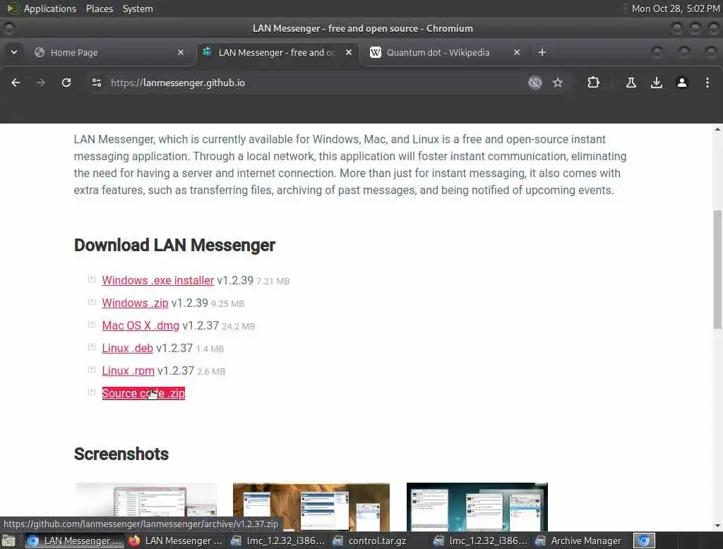The height and width of the screenshot is (549, 723).
Task: Click bullet icon beside Source code .zip
Action: pos(92,392)
